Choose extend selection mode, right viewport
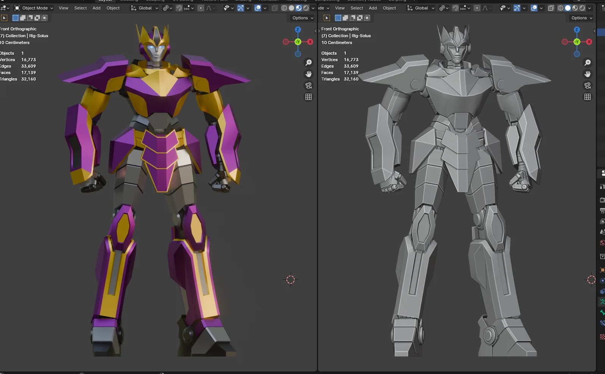 click(x=345, y=18)
